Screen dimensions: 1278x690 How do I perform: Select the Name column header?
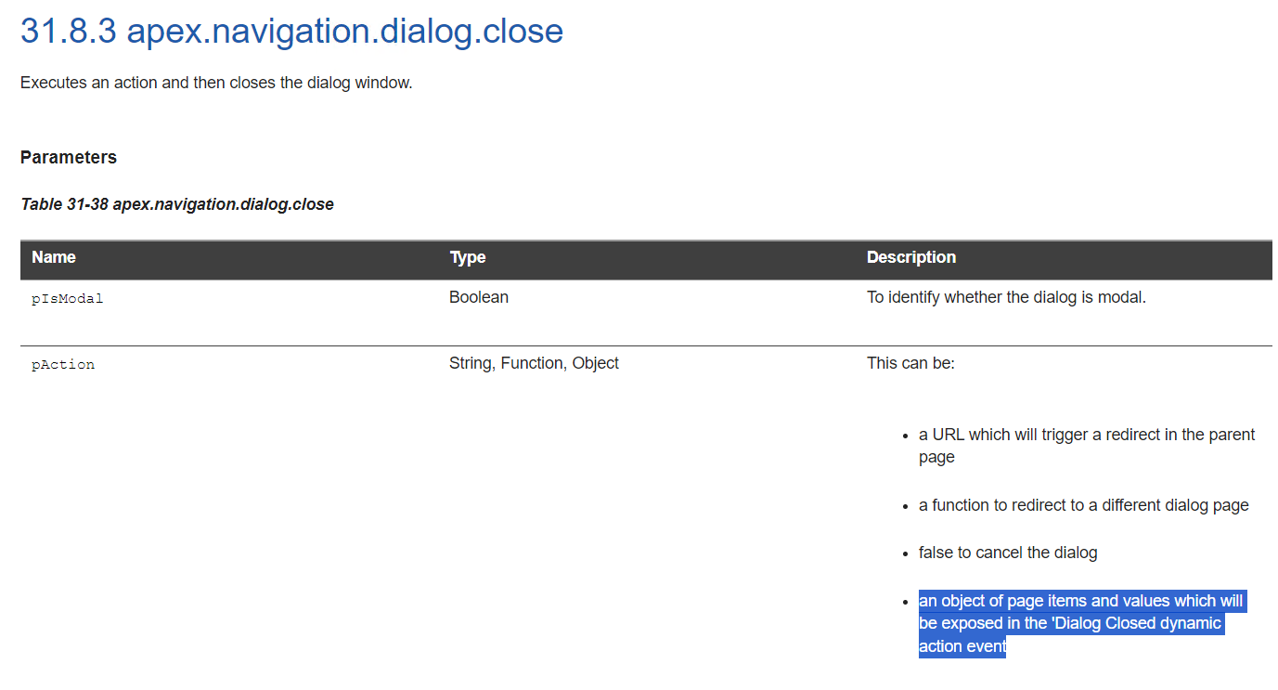(54, 257)
